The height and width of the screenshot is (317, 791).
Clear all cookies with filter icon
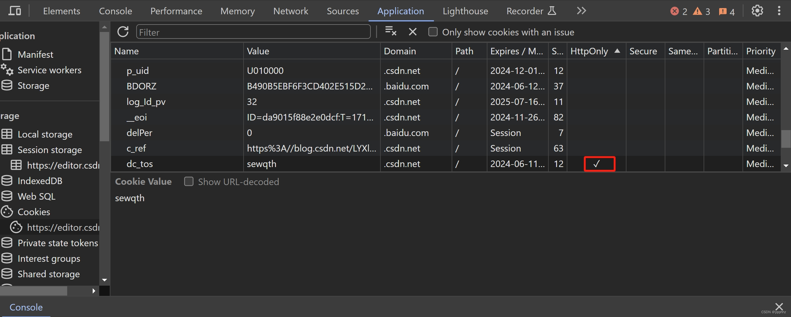(391, 31)
